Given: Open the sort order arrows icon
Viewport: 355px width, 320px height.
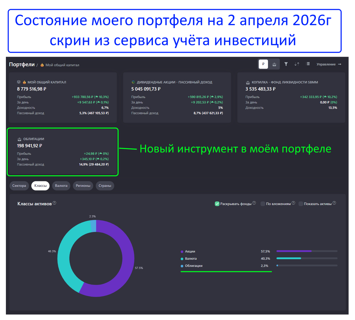Looking at the screenshot, I should 297,64.
